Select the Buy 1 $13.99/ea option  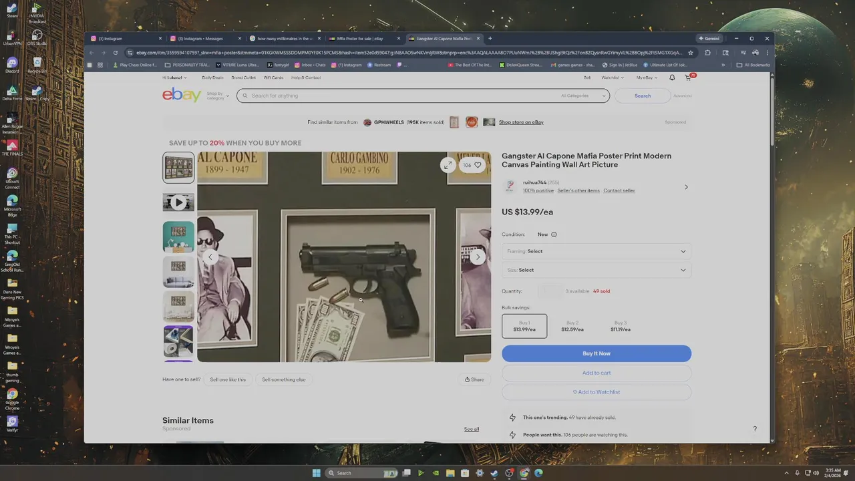(x=524, y=326)
